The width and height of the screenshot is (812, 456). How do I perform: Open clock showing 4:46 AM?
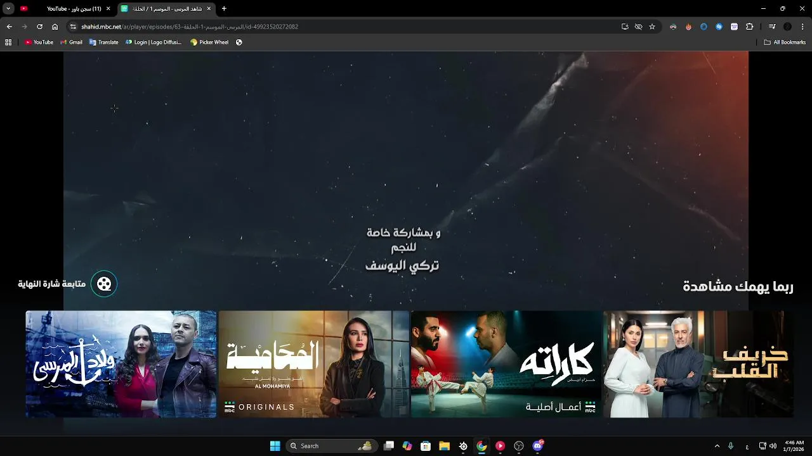[794, 446]
